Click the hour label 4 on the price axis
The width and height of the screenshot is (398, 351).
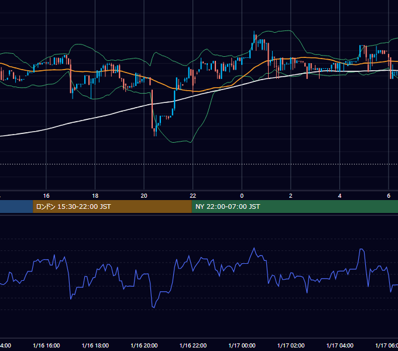click(x=339, y=195)
